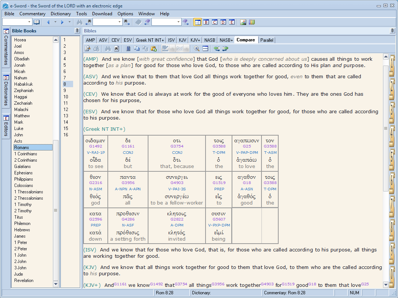This screenshot has height=298, width=398.
Task: Open the Graphics Viewer from the main toolbar
Action: coord(243,22)
